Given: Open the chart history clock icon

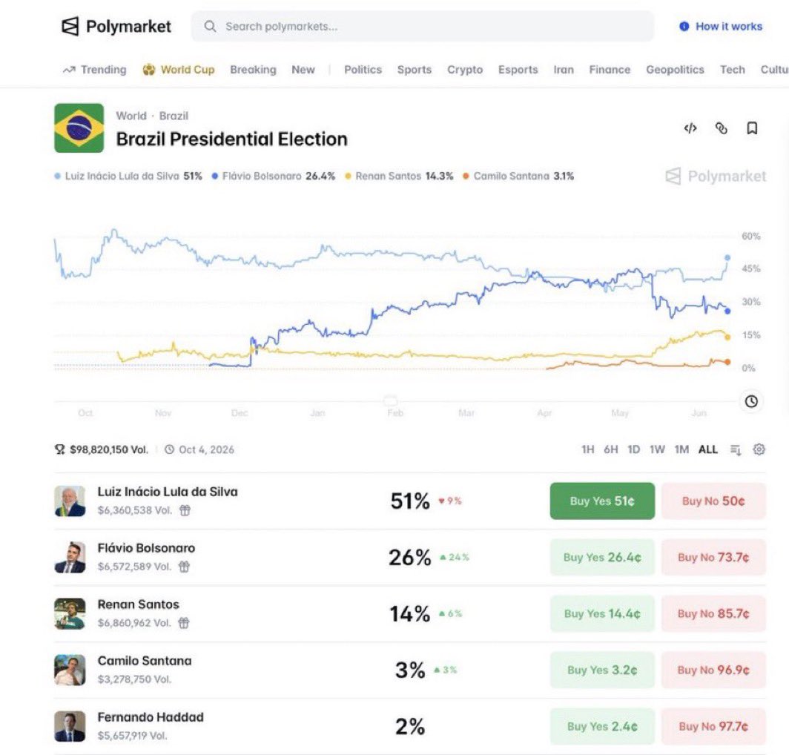Looking at the screenshot, I should click(x=751, y=401).
